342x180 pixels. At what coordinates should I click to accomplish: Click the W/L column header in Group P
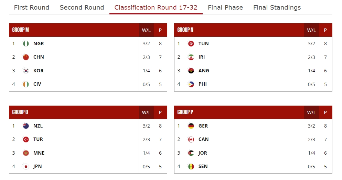[311, 112]
